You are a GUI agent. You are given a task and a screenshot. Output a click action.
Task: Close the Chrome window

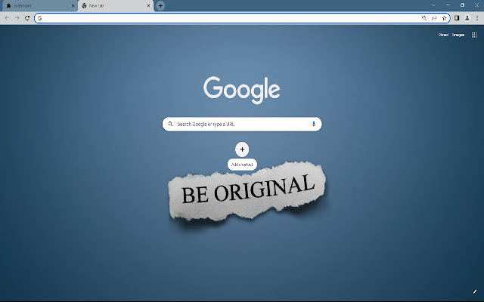476,5
